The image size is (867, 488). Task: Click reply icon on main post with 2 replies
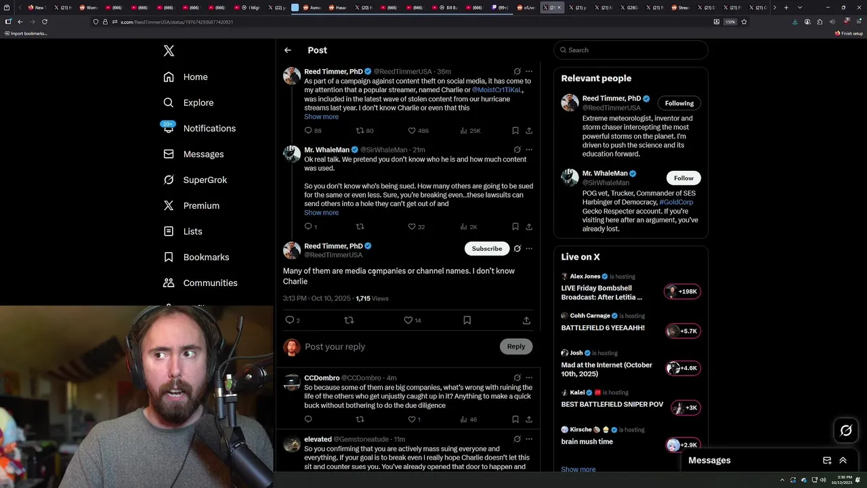point(290,320)
